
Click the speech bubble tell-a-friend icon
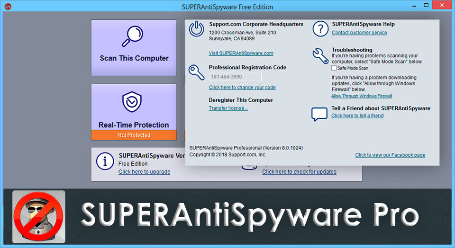(x=319, y=114)
